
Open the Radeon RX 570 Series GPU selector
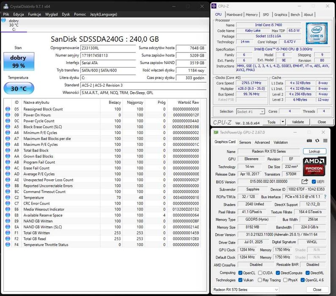246,290
